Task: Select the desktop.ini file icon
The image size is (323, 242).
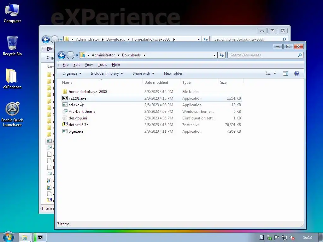Action: coord(65,118)
